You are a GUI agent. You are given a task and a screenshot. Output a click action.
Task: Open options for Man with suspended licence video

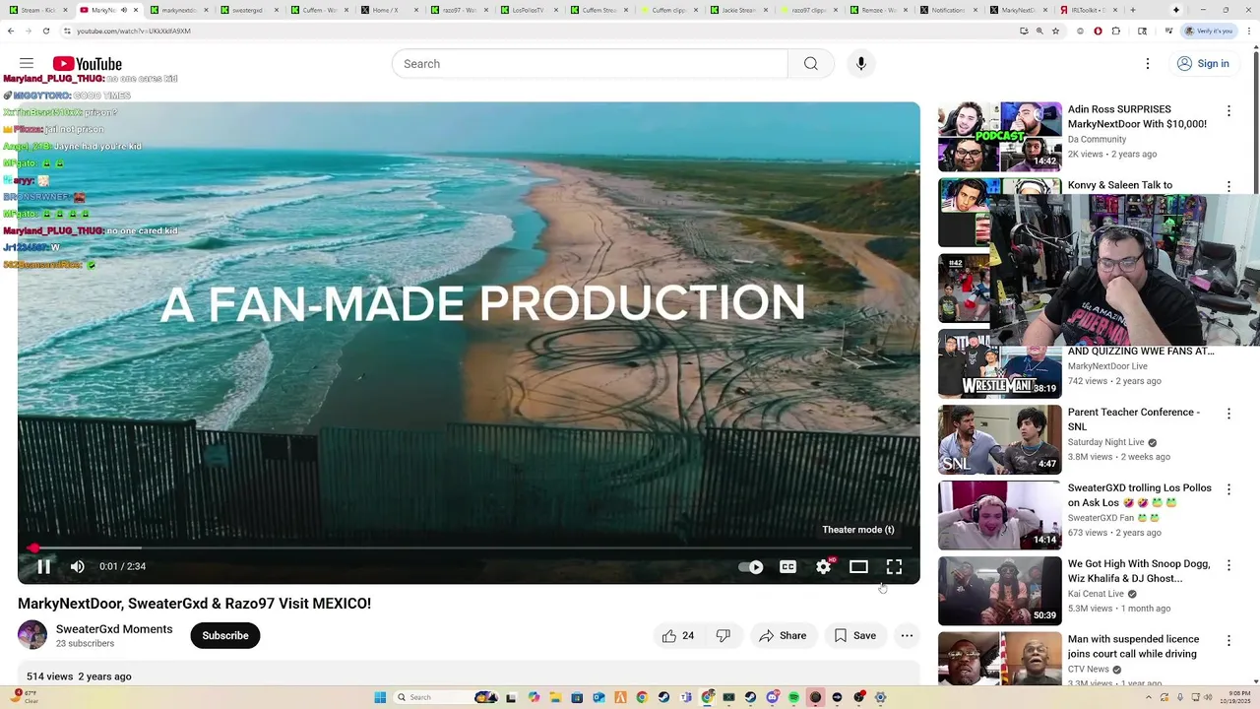pyautogui.click(x=1228, y=641)
